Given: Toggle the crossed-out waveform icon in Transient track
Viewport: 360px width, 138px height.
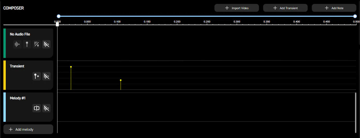Looking at the screenshot, I should click(x=46, y=76).
